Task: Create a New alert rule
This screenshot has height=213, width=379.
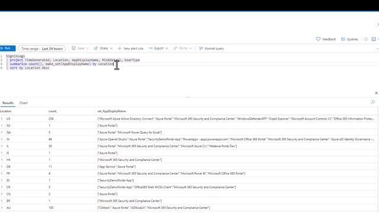Action: click(x=130, y=49)
